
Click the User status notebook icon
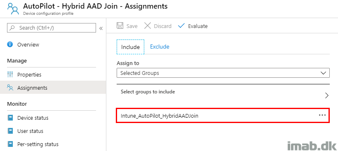(x=10, y=131)
